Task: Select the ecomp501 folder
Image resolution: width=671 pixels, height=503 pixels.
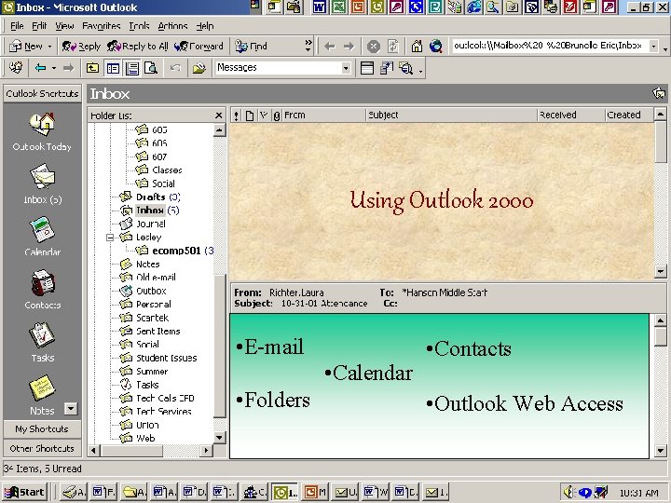Action: tap(176, 251)
